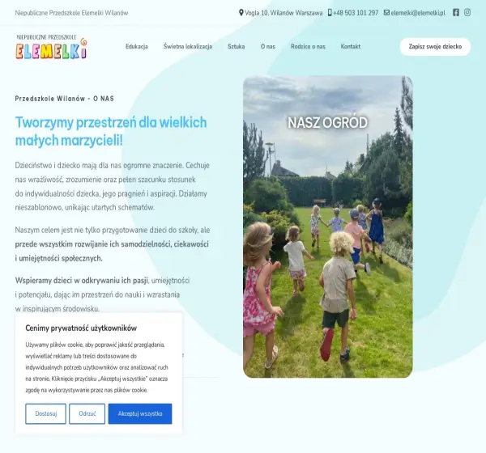Accept all cookies with Akceptuj wszystko
This screenshot has height=453, width=486.
click(140, 413)
